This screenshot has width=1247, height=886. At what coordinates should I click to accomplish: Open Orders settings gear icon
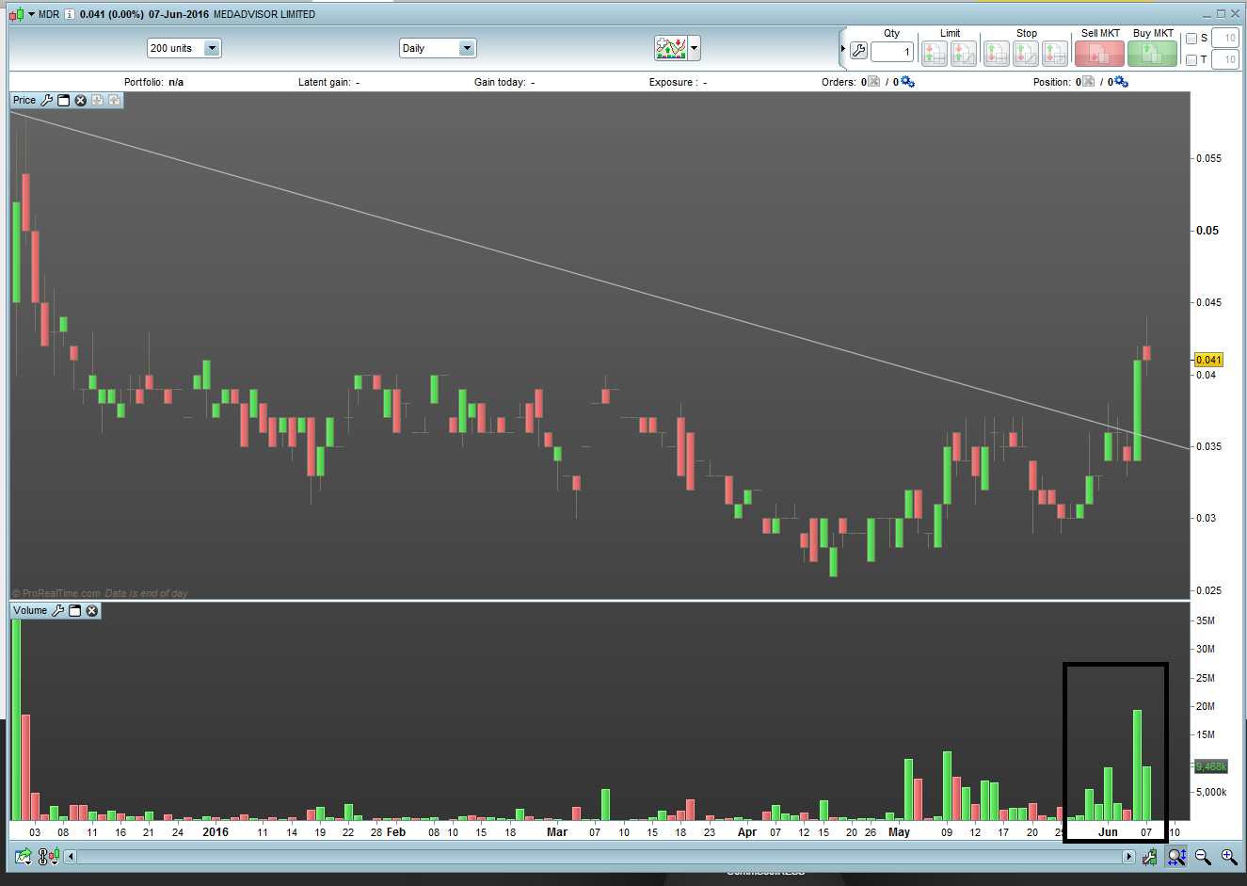coord(907,82)
